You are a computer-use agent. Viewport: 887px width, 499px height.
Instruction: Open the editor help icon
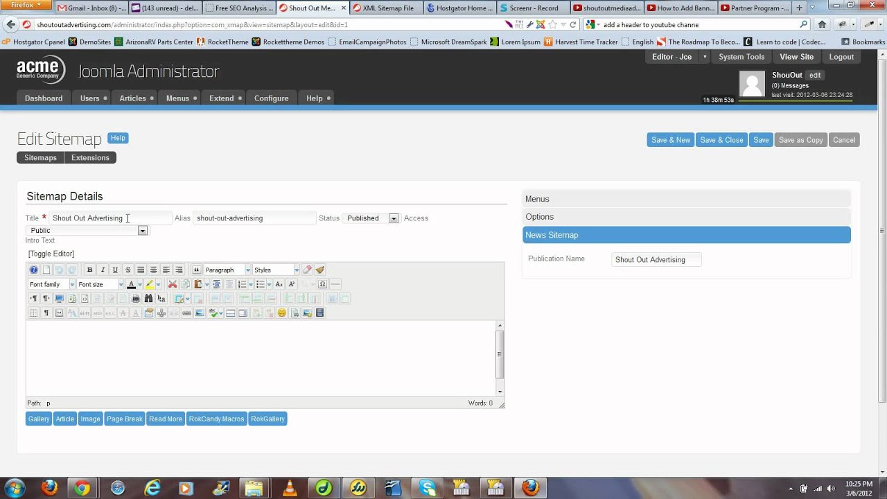tap(34, 270)
